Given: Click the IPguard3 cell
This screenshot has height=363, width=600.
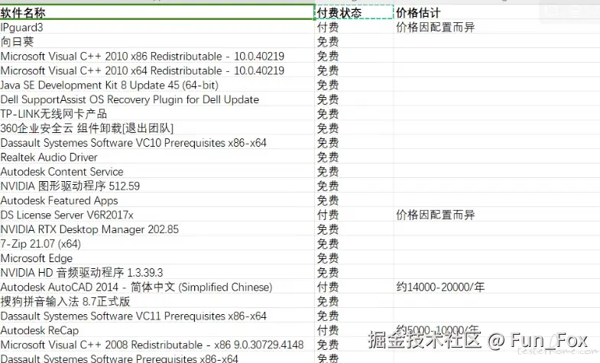Looking at the screenshot, I should tap(157, 28).
